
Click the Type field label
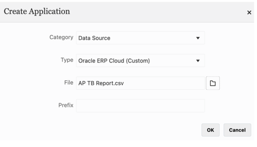[x=67, y=60]
